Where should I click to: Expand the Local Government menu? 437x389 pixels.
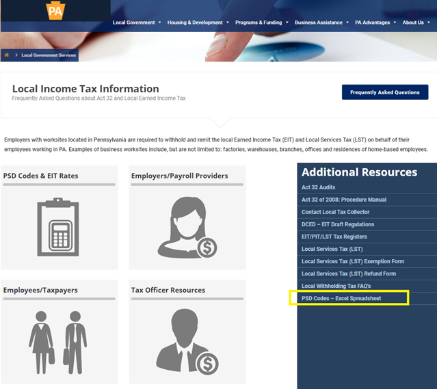(137, 23)
